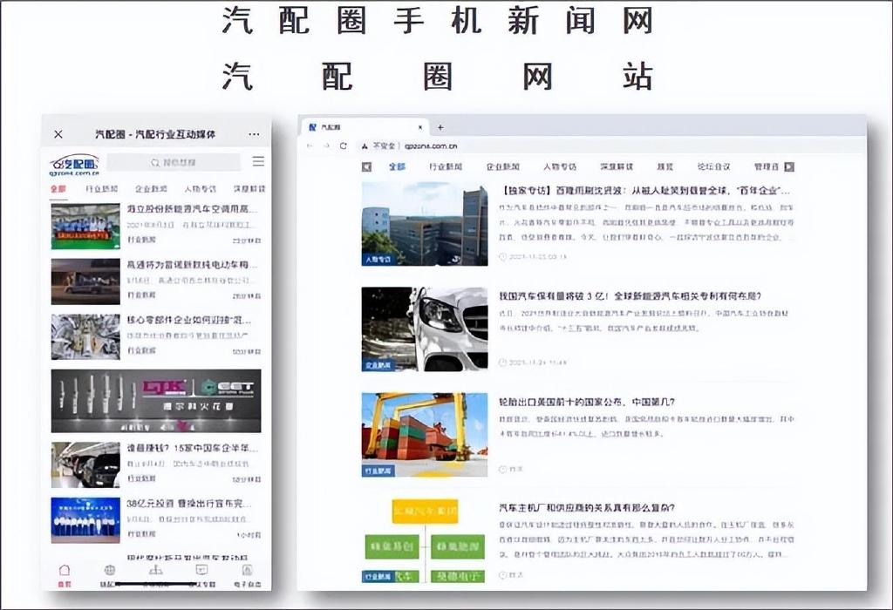Tap the spark plug advertisement banner

156,401
